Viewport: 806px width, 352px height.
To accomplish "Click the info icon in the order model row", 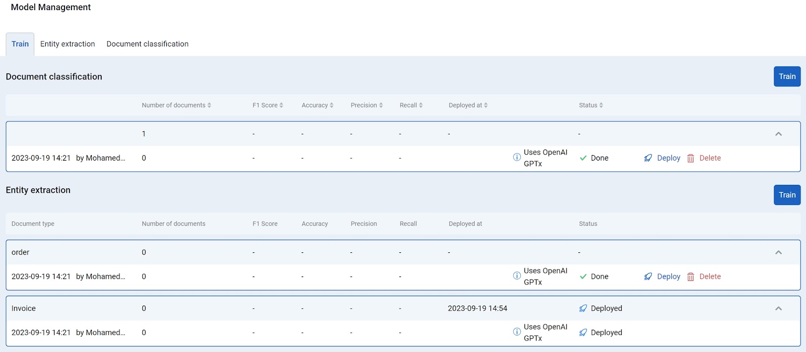I will pyautogui.click(x=517, y=275).
